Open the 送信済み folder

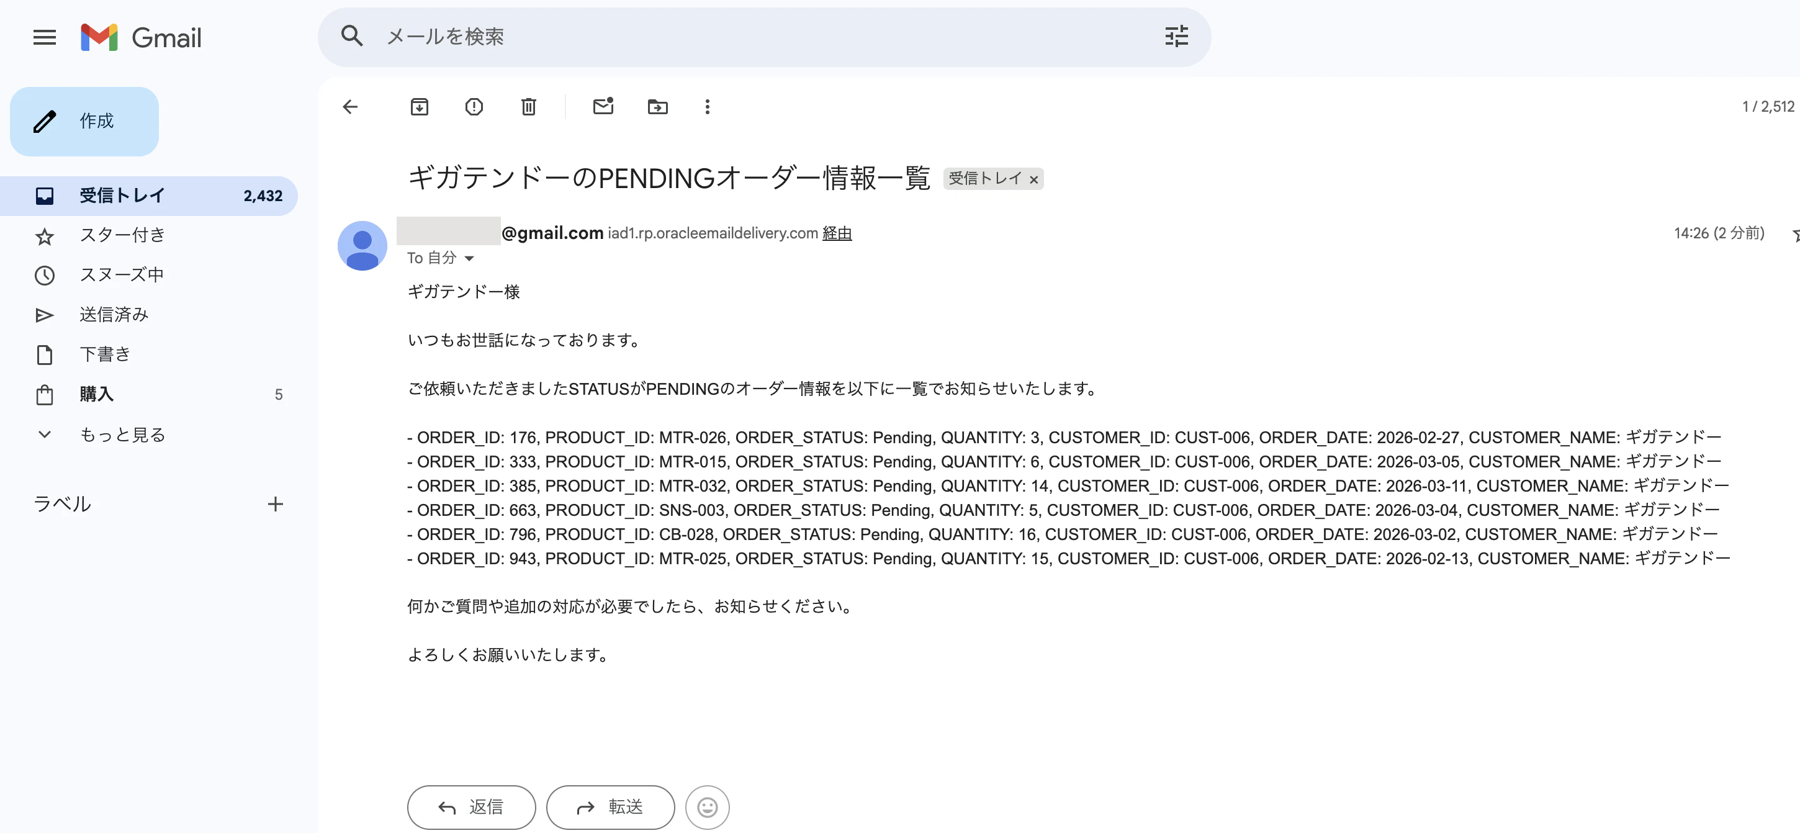(x=114, y=315)
